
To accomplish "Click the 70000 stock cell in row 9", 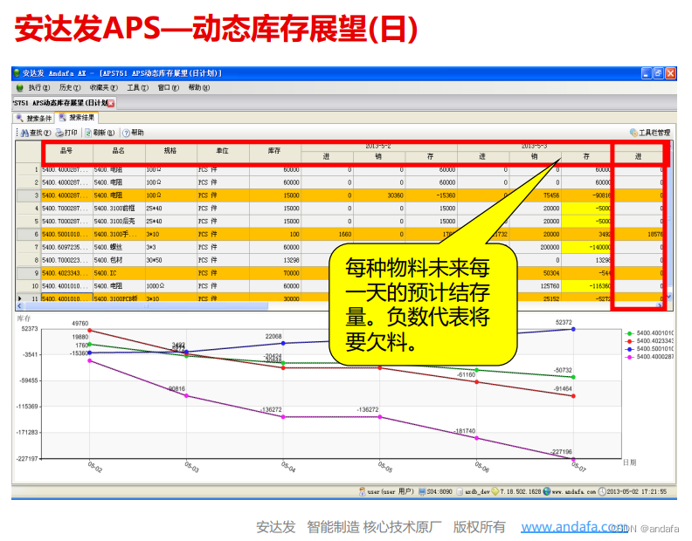I will 275,273.
